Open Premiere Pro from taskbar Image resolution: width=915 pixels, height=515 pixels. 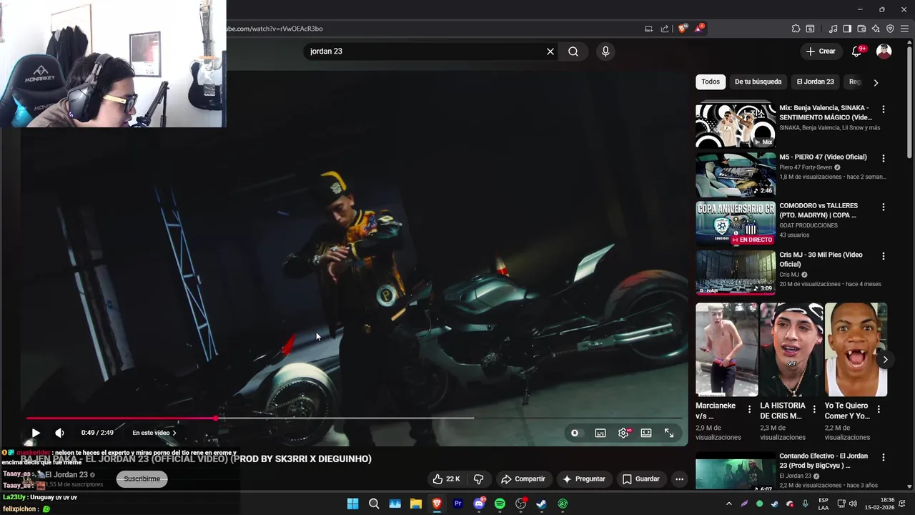click(x=458, y=504)
